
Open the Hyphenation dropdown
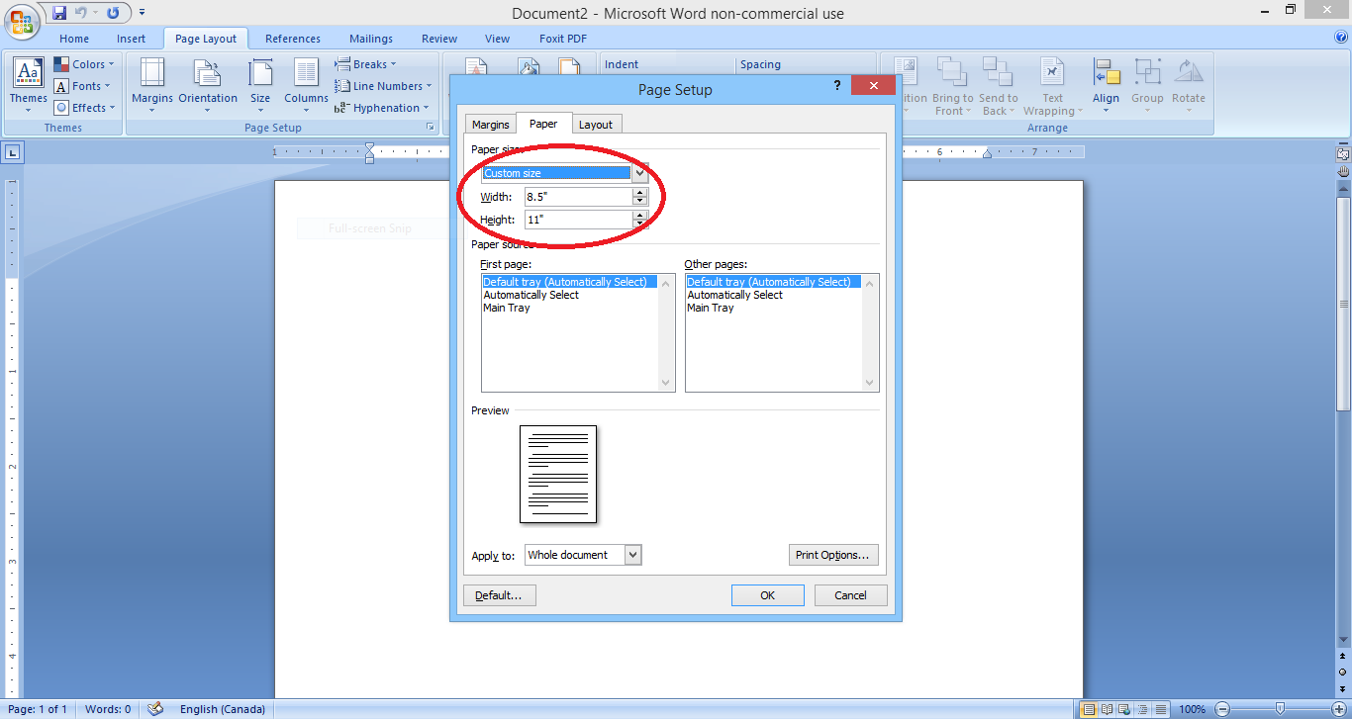pyautogui.click(x=382, y=108)
